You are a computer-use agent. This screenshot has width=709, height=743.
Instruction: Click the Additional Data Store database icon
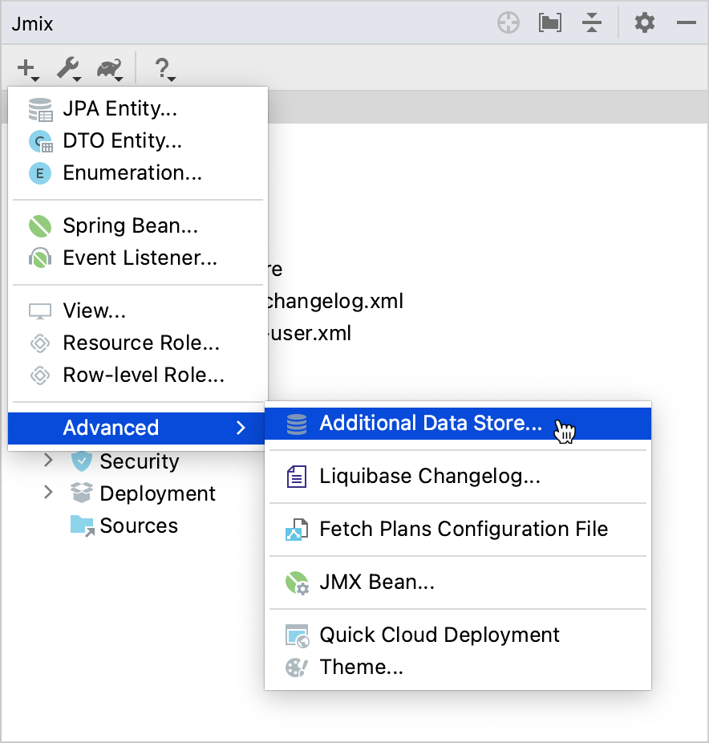[x=297, y=424]
